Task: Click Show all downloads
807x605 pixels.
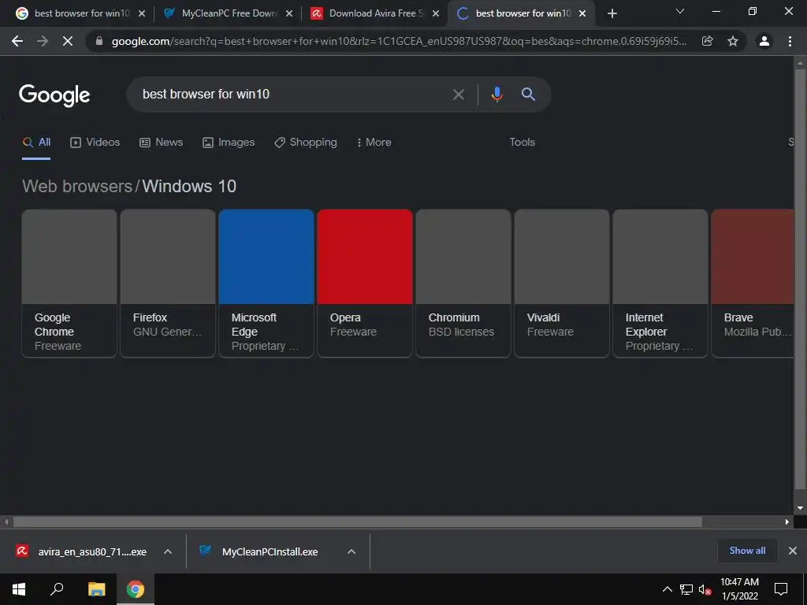Action: [747, 551]
